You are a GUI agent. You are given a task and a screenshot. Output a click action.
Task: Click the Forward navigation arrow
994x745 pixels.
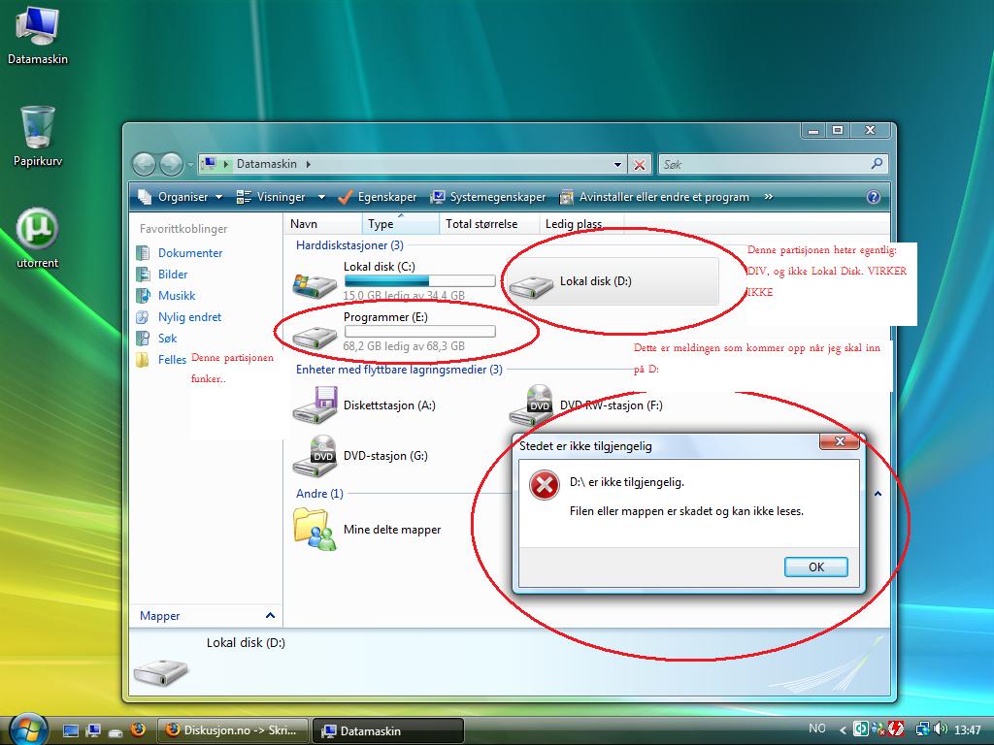[x=171, y=164]
